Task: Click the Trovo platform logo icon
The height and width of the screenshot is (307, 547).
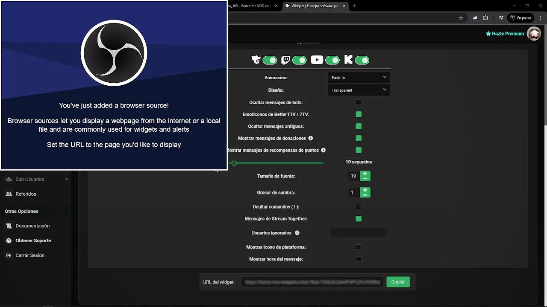Action: [256, 60]
